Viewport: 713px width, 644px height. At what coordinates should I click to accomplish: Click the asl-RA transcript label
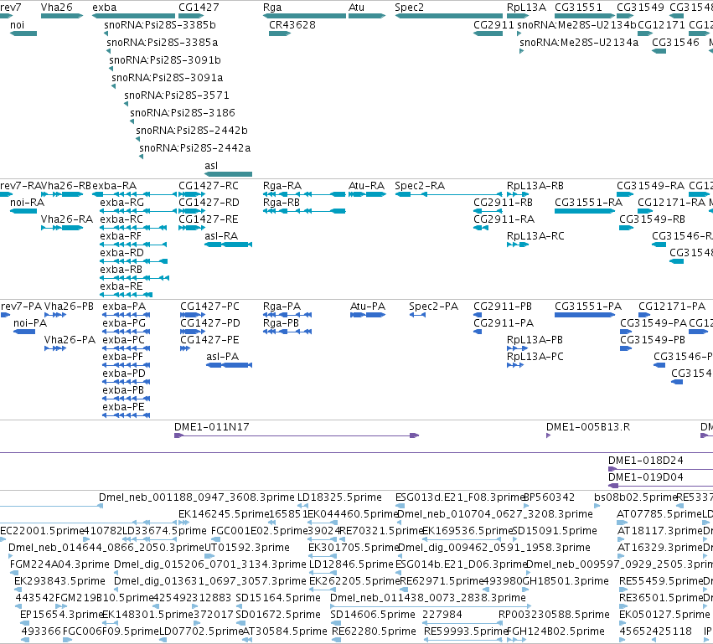click(221, 236)
